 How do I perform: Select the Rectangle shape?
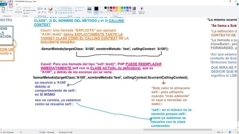point(63,8)
